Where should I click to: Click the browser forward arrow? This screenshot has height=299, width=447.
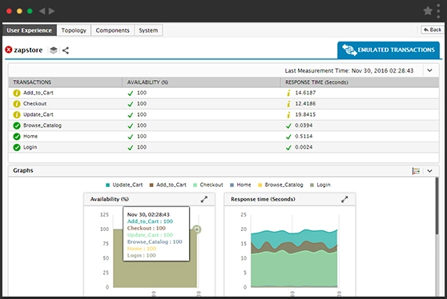pos(51,11)
